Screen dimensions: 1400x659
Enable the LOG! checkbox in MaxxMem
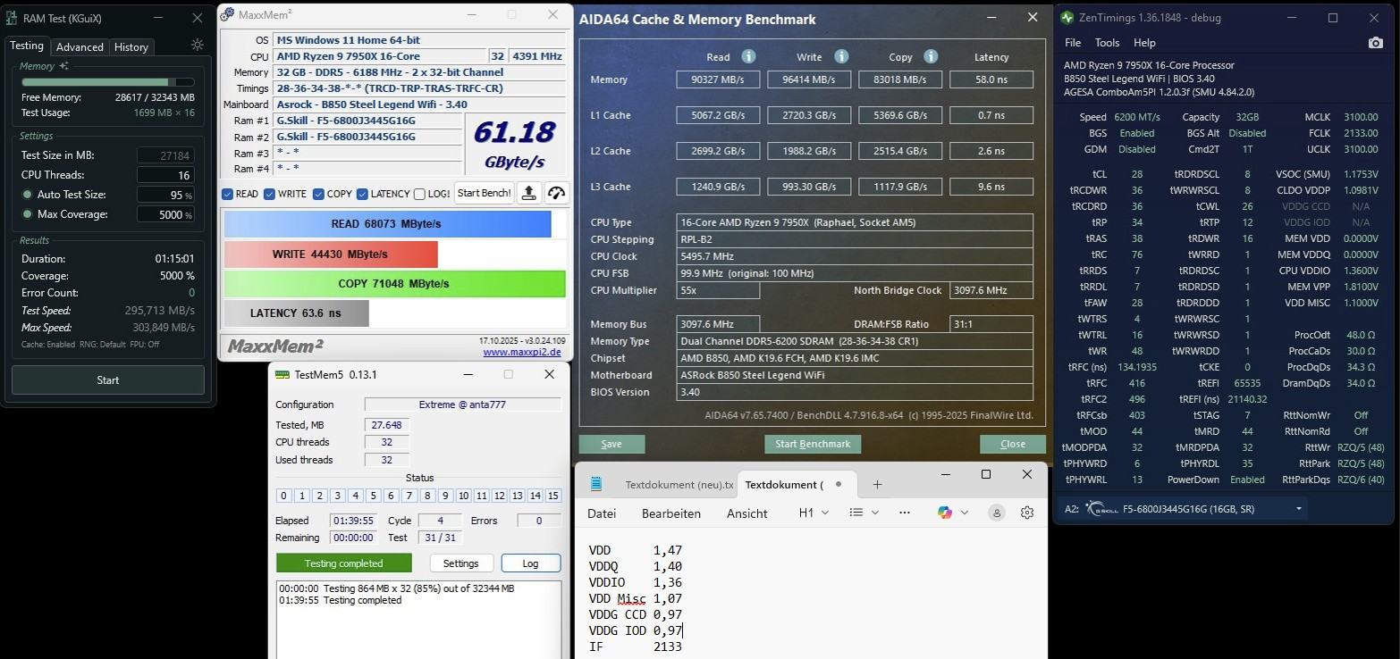tap(419, 194)
